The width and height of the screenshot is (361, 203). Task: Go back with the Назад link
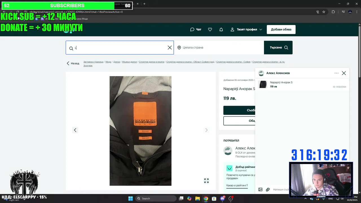point(73,63)
